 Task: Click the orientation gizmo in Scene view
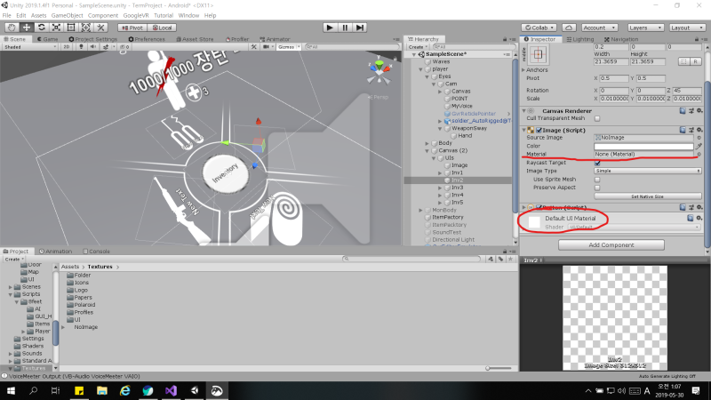(x=379, y=73)
